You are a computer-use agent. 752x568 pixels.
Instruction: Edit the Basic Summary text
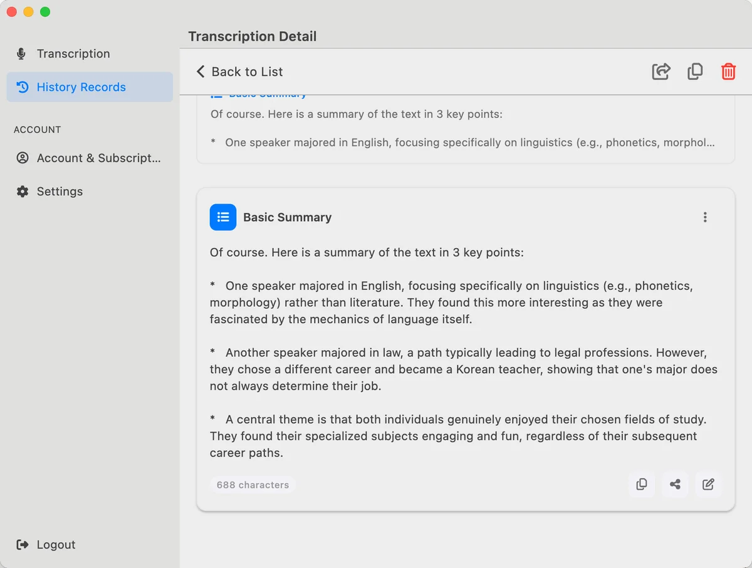708,484
